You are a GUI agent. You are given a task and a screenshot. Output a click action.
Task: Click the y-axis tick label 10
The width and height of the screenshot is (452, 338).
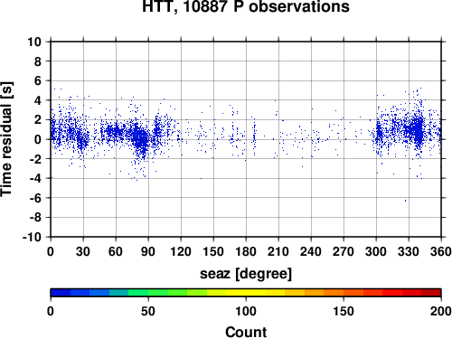click(34, 42)
